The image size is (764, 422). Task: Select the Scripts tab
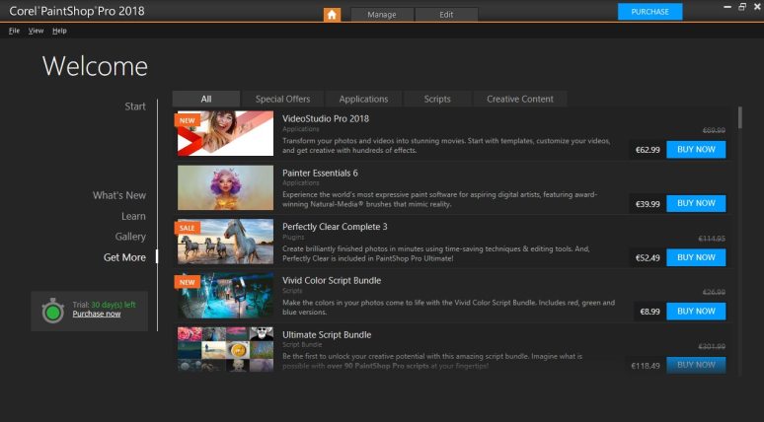pos(437,99)
